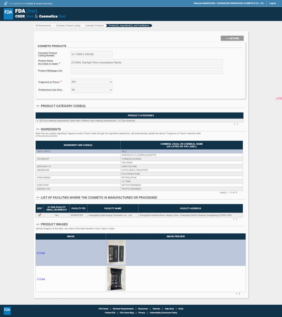This screenshot has height=317, width=282.
Task: Click the Return button
Action: [x=232, y=38]
